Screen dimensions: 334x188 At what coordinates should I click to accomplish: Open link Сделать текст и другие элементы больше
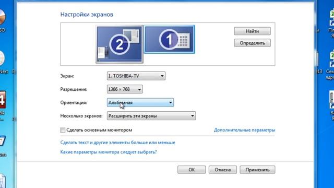[x=117, y=143]
